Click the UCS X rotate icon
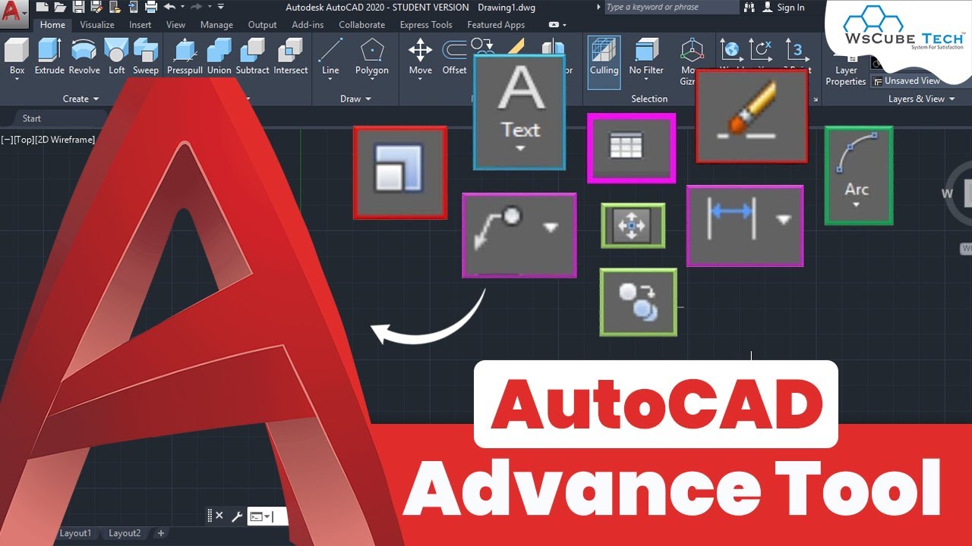The height and width of the screenshot is (546, 972). pyautogui.click(x=760, y=52)
